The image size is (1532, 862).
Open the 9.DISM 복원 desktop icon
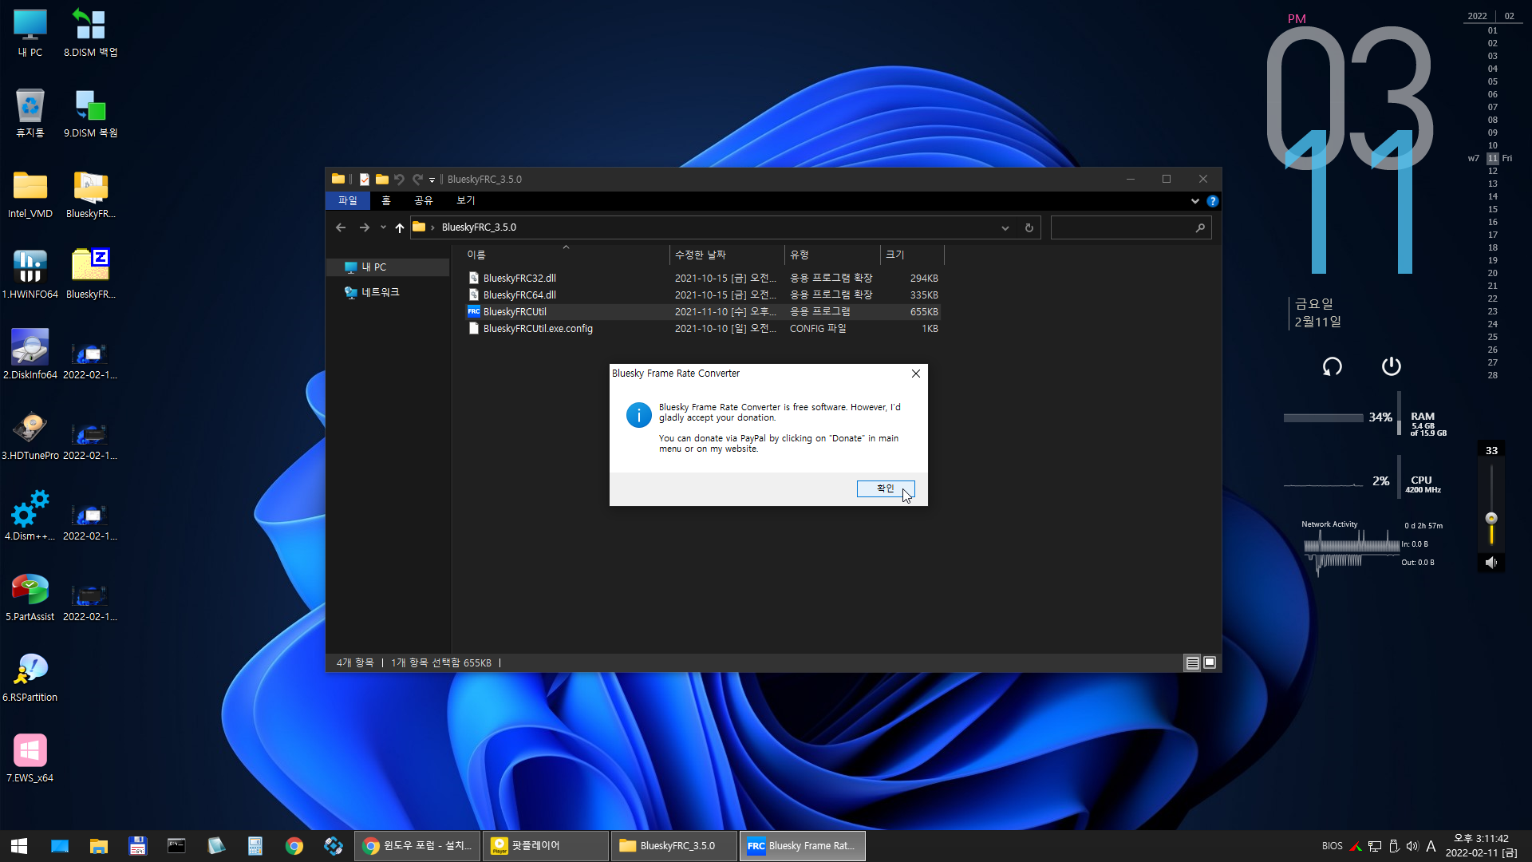click(x=90, y=113)
